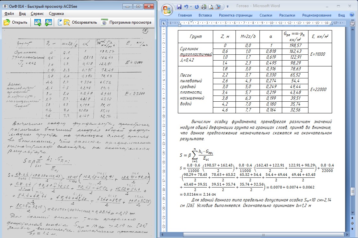
Task: Toggle the ruler display button
Action: (x=352, y=23)
